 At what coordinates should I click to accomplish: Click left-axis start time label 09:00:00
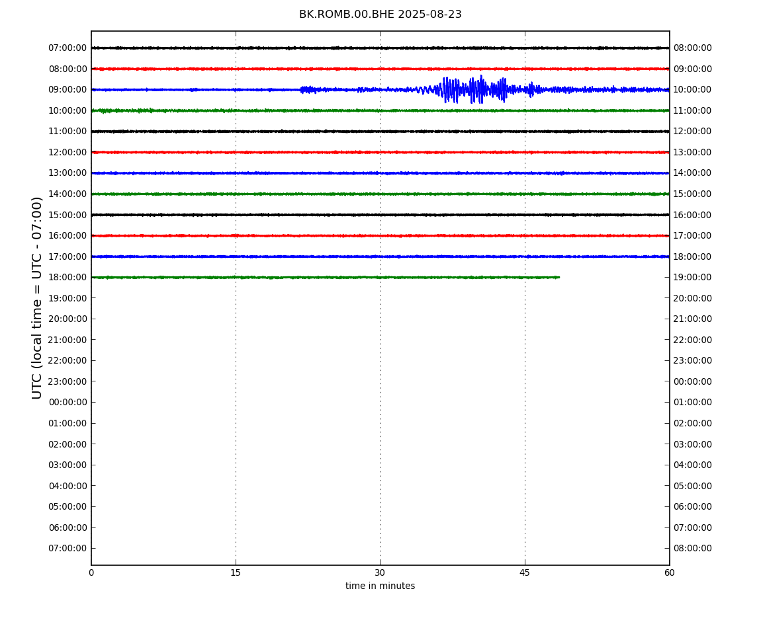[x=67, y=90]
